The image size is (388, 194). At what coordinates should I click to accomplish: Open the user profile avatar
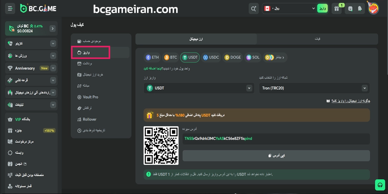click(x=373, y=9)
